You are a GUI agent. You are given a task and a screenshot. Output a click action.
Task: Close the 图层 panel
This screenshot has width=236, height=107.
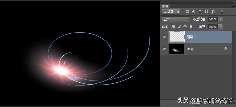[233, 2]
